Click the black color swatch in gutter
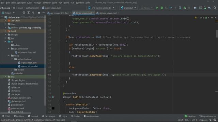 [53, 108]
